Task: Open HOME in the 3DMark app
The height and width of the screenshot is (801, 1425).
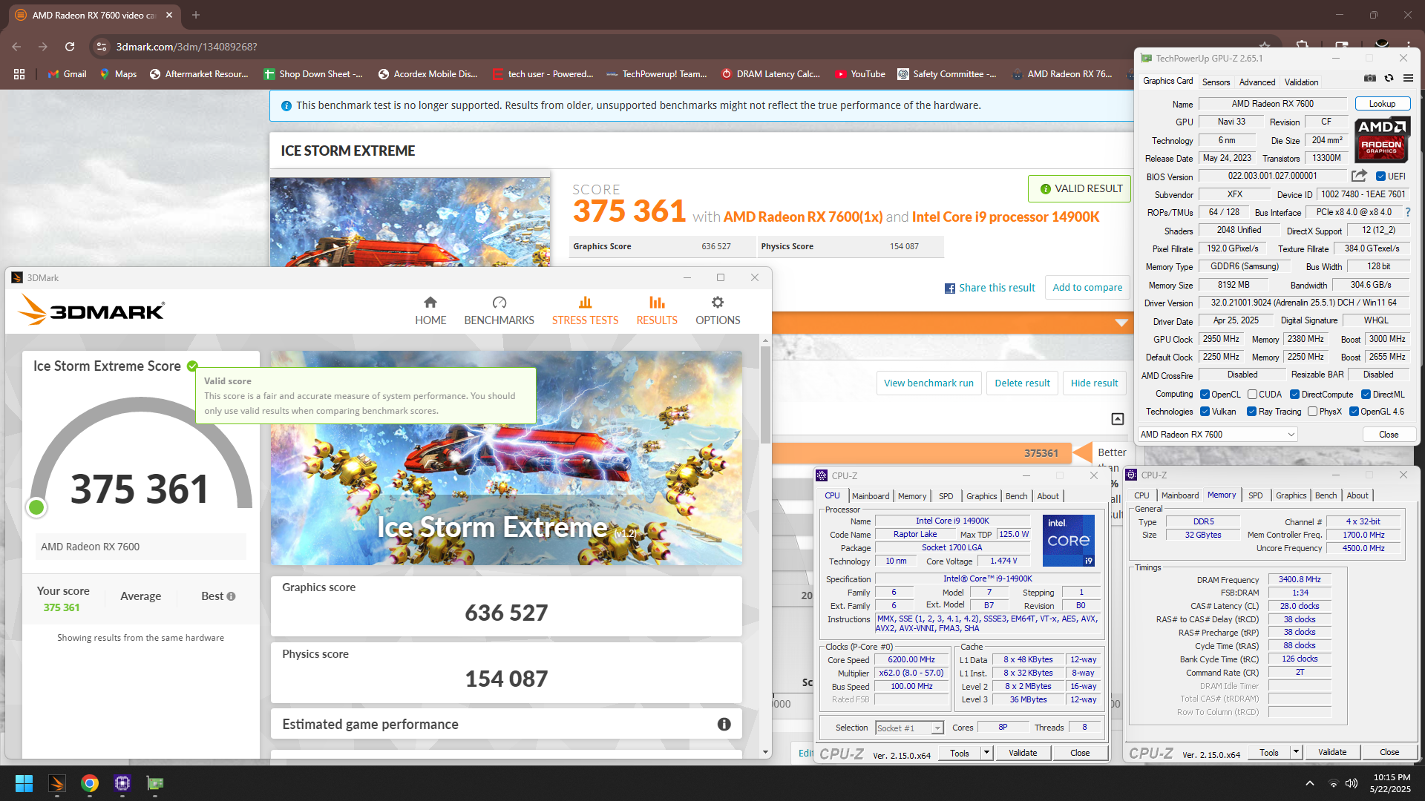Action: pyautogui.click(x=430, y=311)
